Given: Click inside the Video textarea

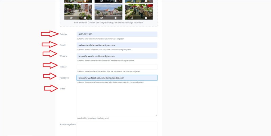Looking at the screenshot, I should click(117, 101).
